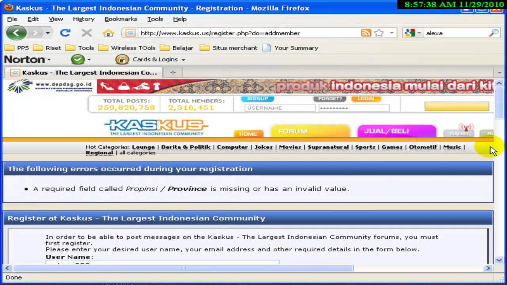
Task: Click the produk indonesia banner advertisement
Action: click(x=295, y=86)
